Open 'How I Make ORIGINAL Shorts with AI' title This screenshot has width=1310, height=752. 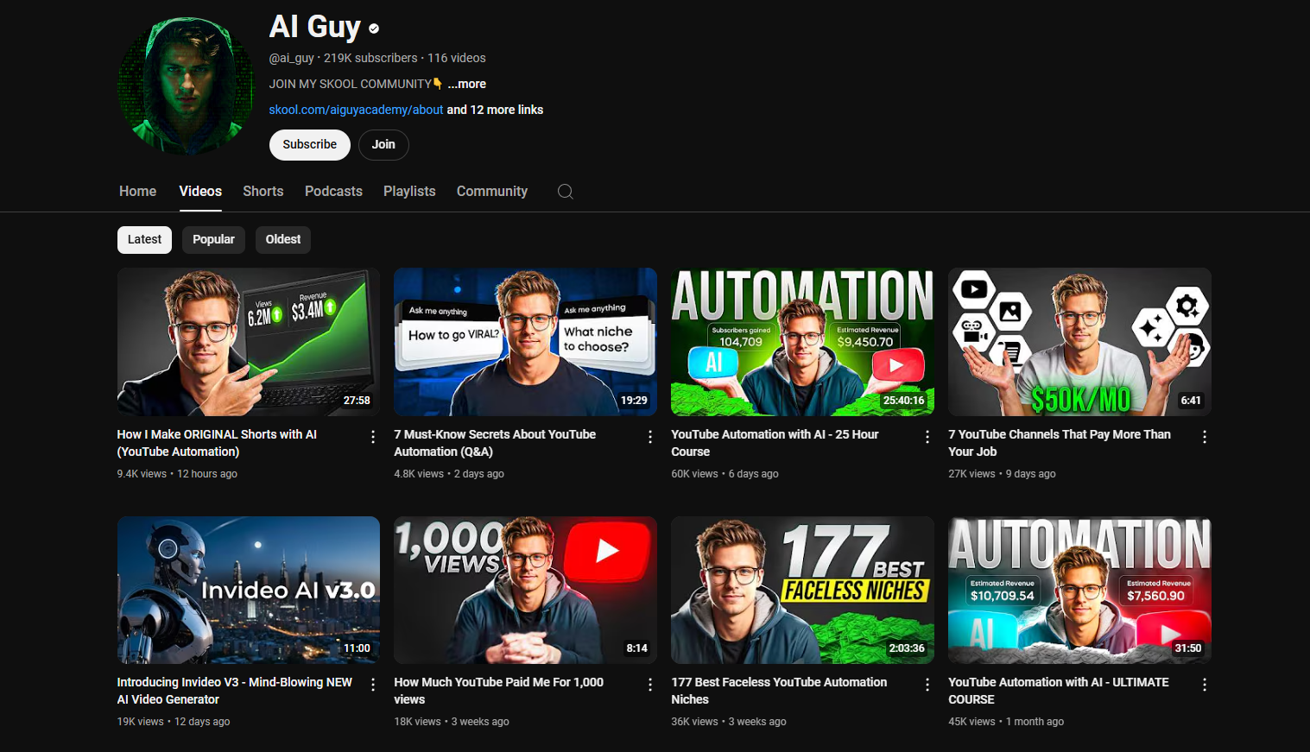(x=217, y=443)
